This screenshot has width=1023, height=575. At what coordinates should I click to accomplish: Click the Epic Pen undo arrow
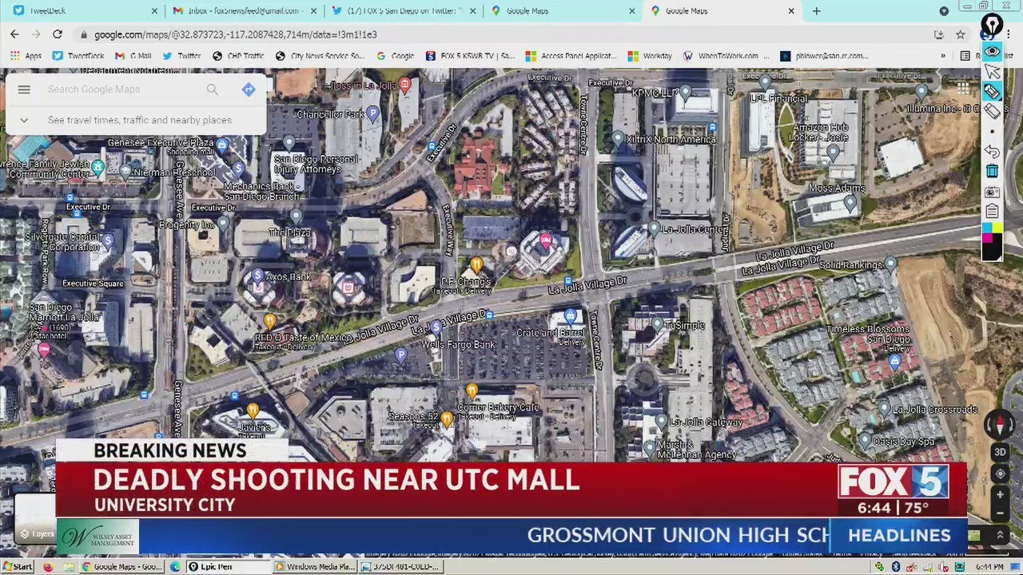click(x=992, y=151)
